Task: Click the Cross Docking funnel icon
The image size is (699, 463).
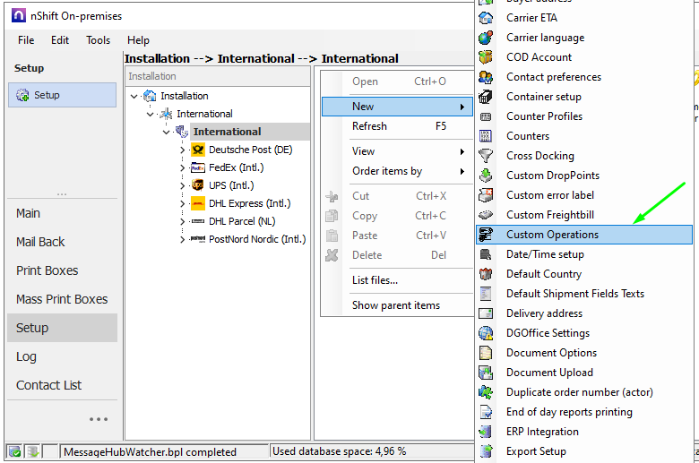Action: pos(486,156)
